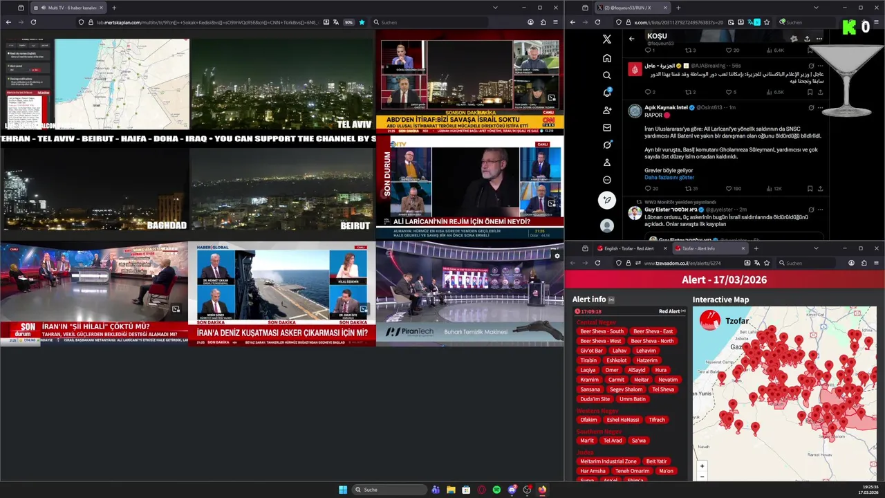Open tab list dropdown in Tzofar window
Screen dimensions: 885x498
[816, 248]
